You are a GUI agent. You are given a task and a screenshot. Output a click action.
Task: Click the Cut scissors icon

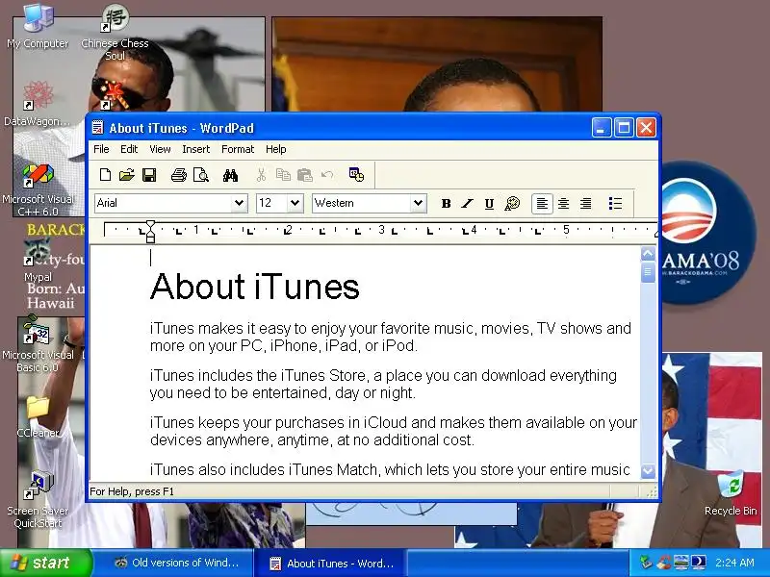(261, 175)
